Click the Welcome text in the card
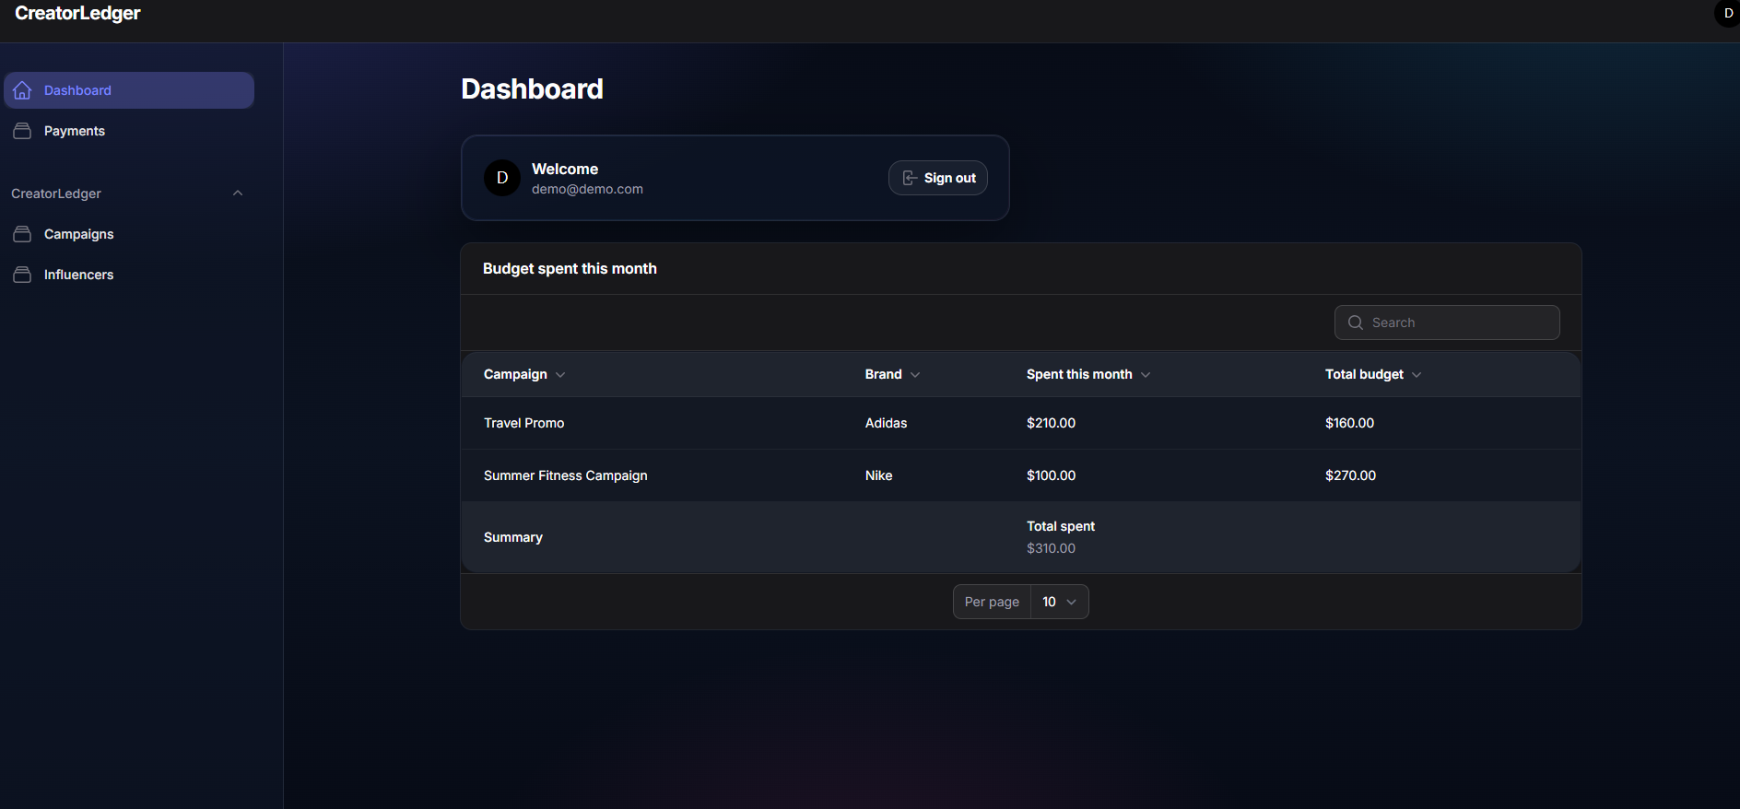The image size is (1740, 809). (x=565, y=169)
